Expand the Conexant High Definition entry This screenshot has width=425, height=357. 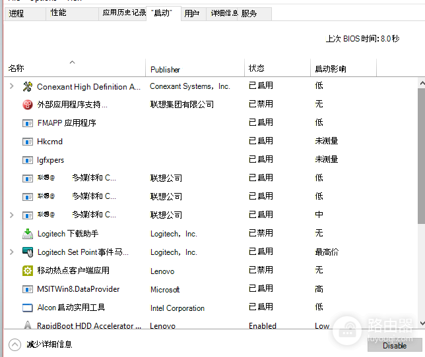tap(12, 86)
